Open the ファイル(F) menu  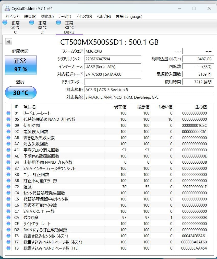pyautogui.click(x=12, y=17)
